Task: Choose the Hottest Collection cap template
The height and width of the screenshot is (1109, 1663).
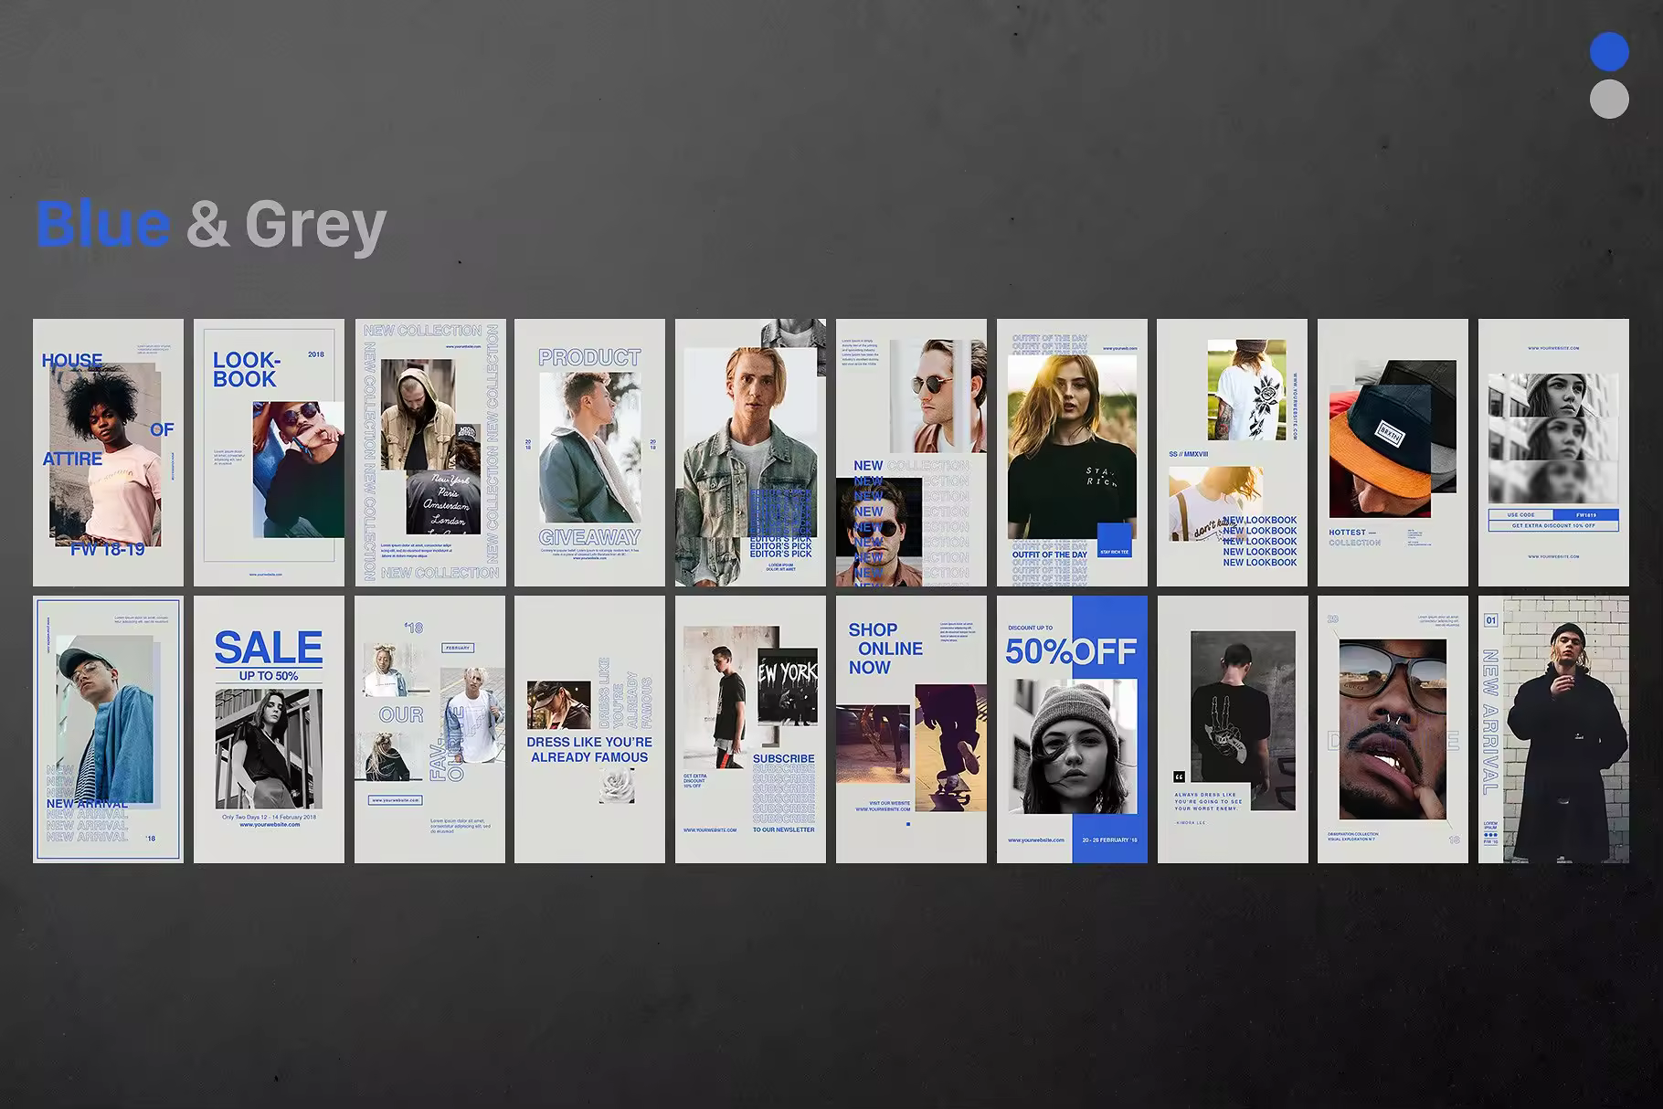Action: [1393, 452]
